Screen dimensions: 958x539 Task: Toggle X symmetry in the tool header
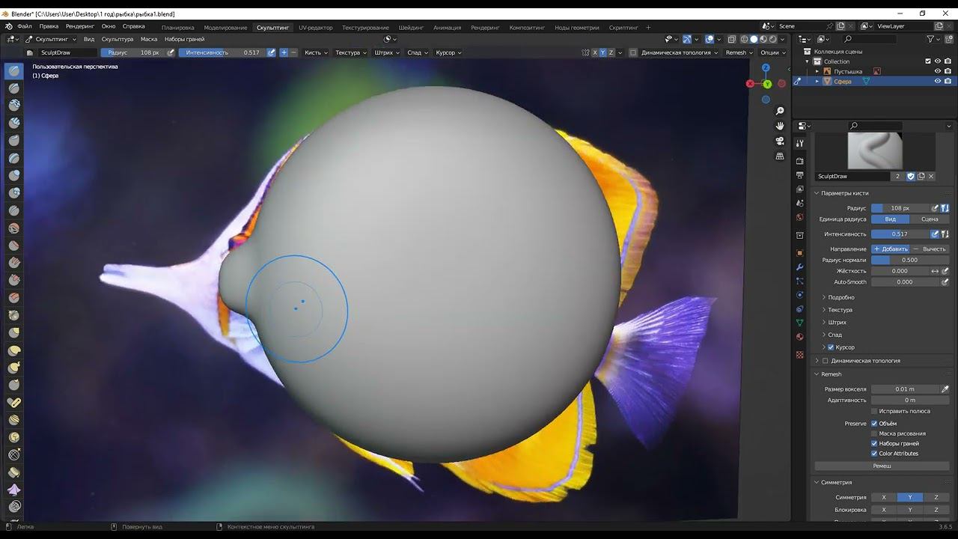[595, 52]
